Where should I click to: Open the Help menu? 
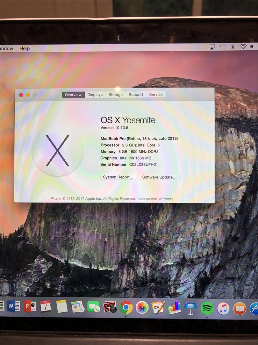24,49
